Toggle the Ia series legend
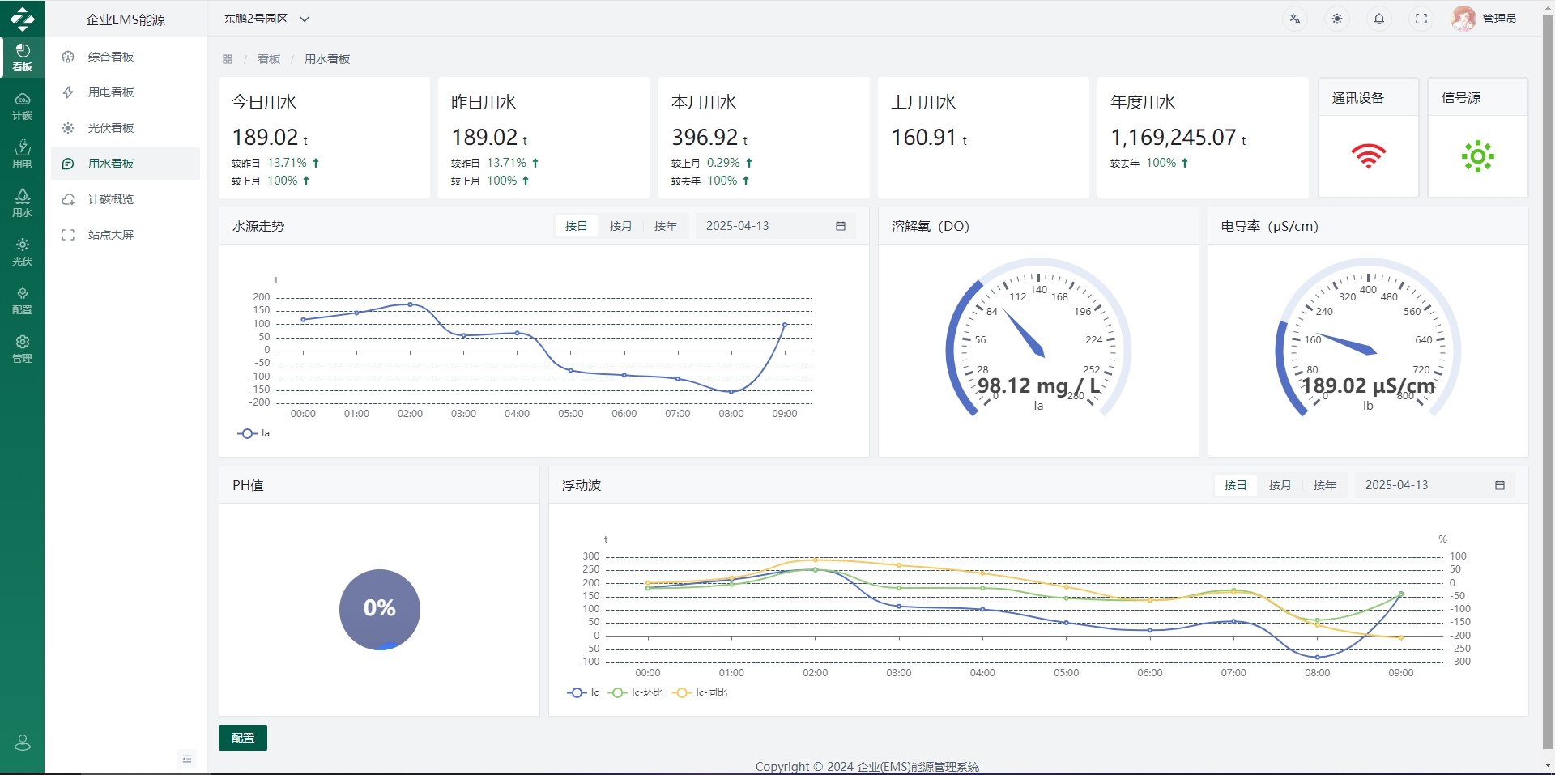Viewport: 1555px width, 775px height. point(253,433)
